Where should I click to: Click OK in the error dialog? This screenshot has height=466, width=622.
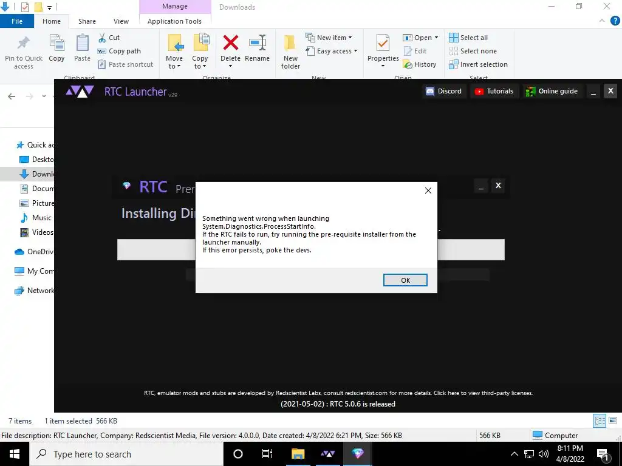click(x=405, y=280)
